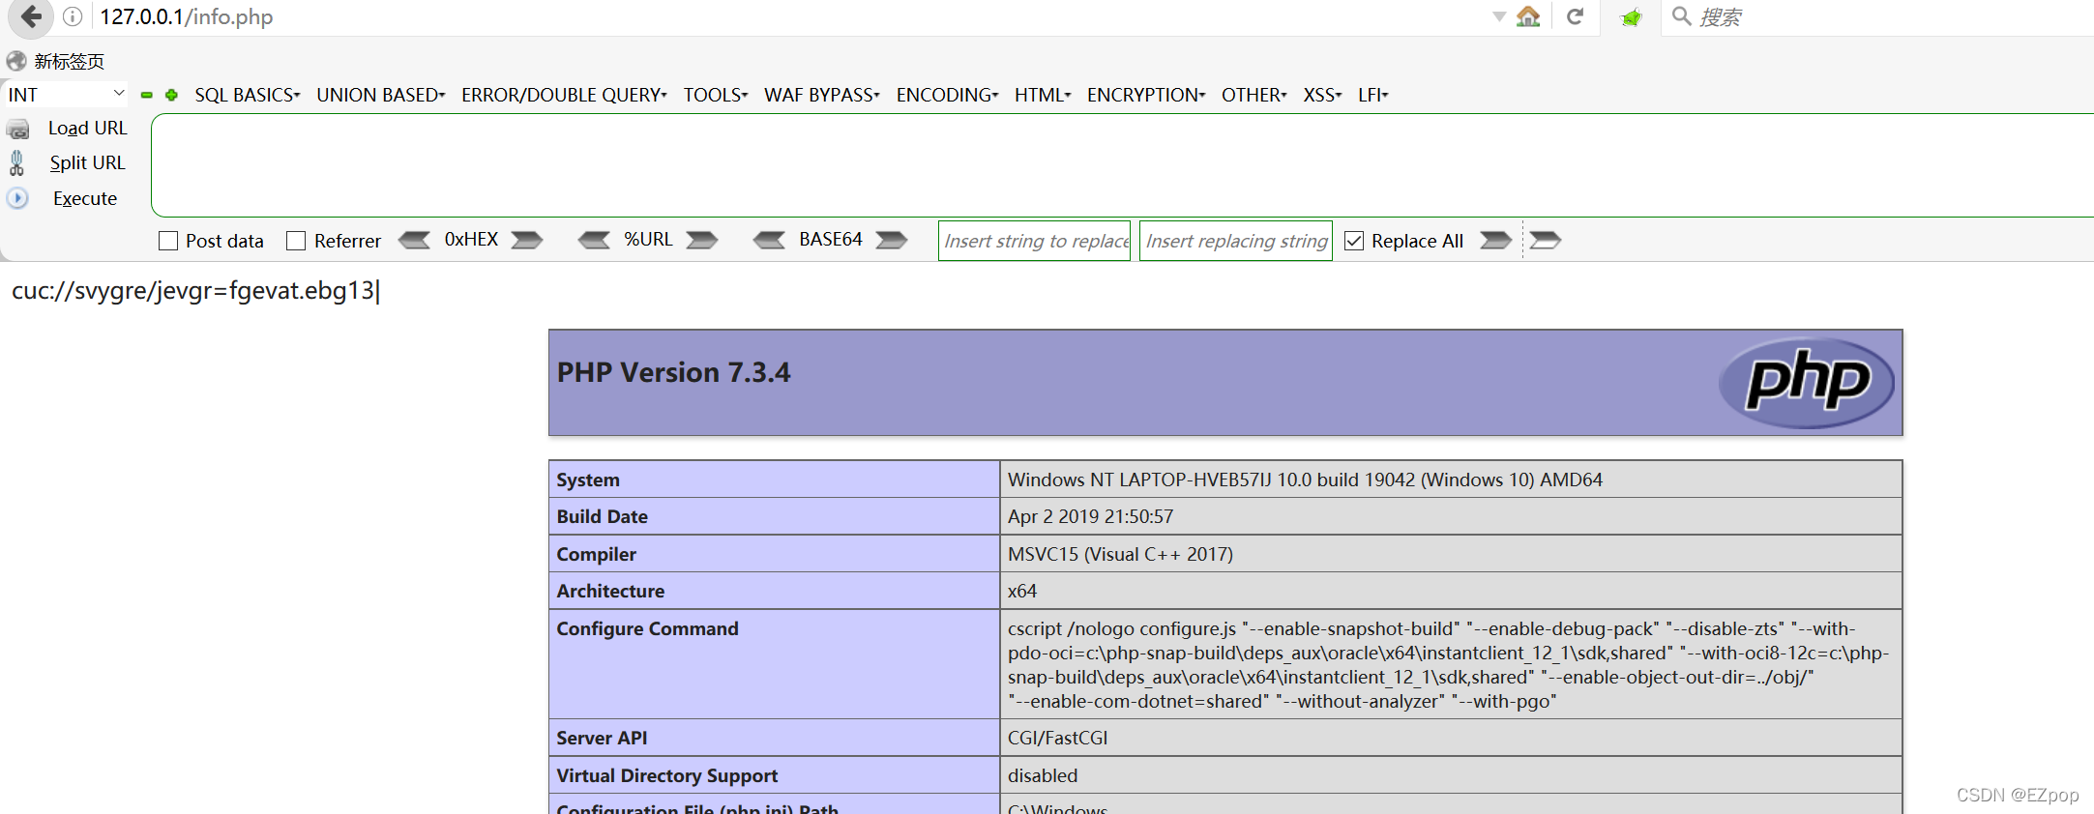
Task: Click the green minus icon in HackBar
Action: tap(147, 95)
